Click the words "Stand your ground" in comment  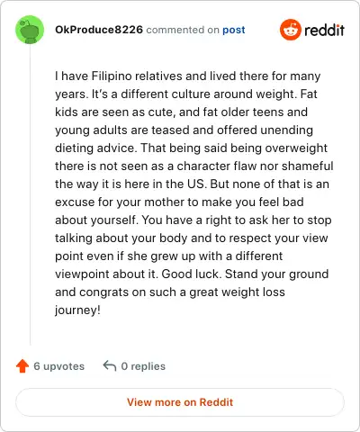pyautogui.click(x=276, y=274)
